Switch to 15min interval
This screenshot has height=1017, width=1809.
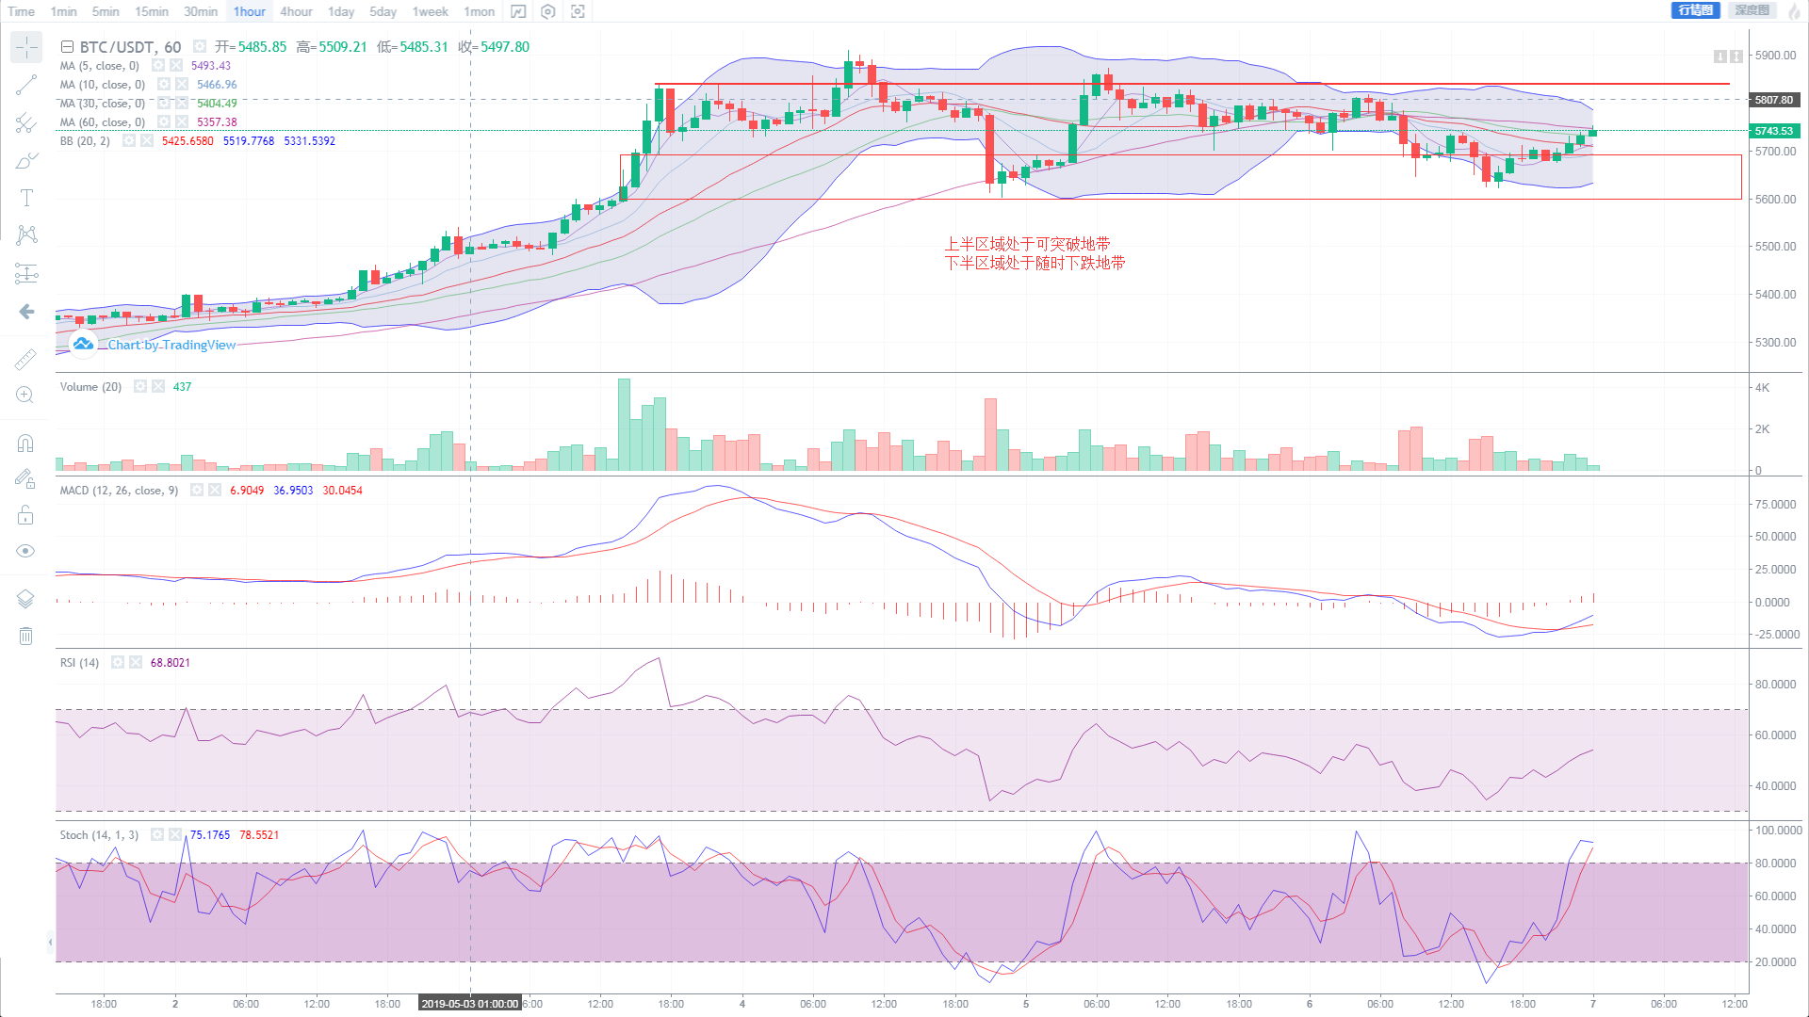click(x=152, y=11)
